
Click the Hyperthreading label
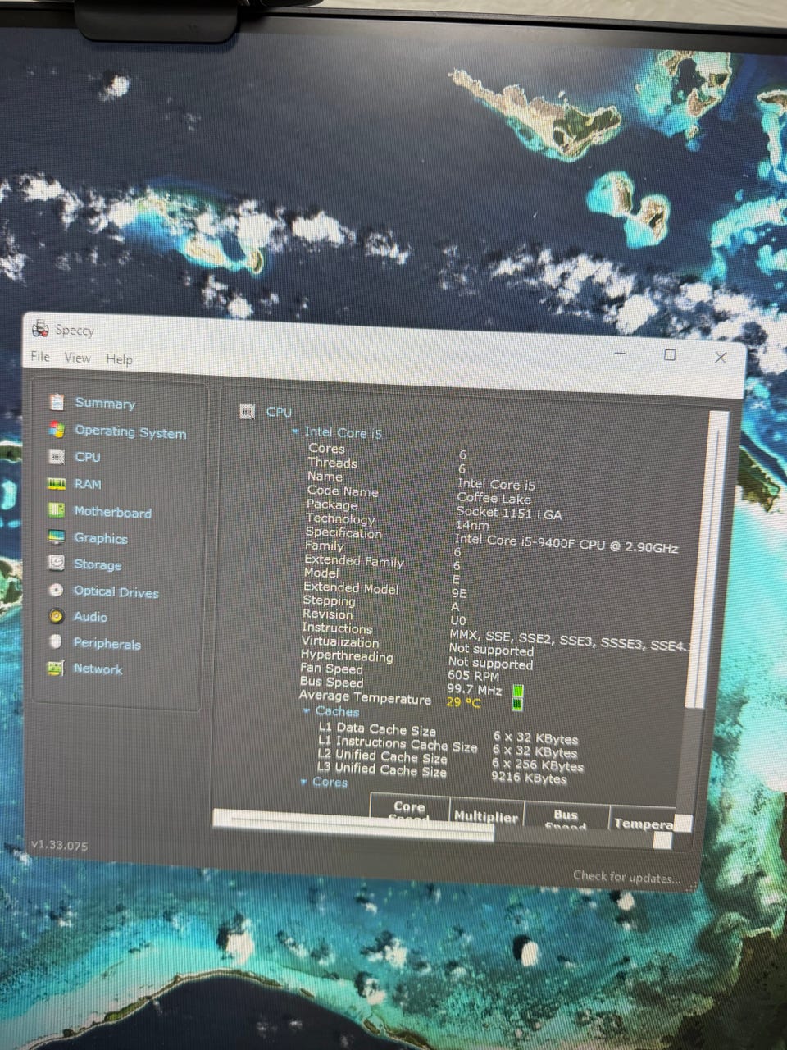[x=347, y=655]
